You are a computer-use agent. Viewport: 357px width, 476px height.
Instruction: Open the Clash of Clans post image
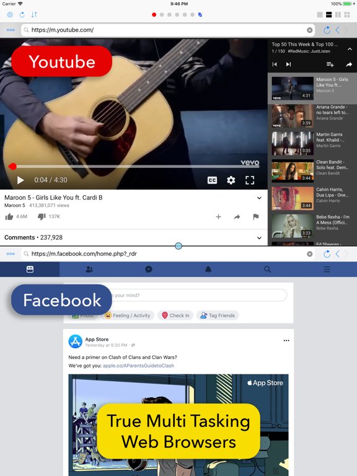178,425
